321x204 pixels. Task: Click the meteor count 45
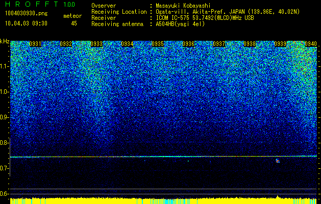click(74, 23)
